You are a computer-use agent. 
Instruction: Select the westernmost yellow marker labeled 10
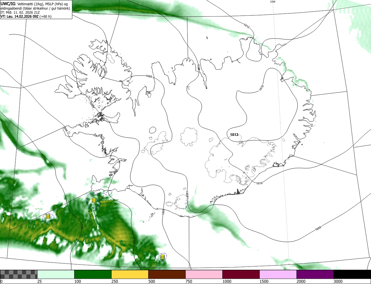tap(48, 217)
